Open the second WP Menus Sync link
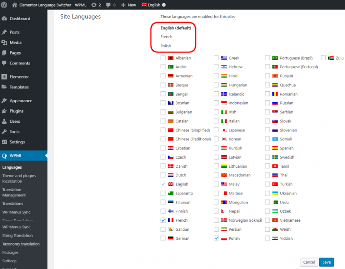The width and height of the screenshot is (345, 269). (x=16, y=227)
